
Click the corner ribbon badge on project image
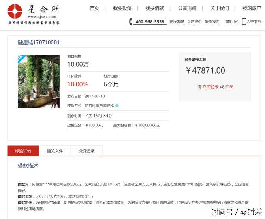pos(20,58)
